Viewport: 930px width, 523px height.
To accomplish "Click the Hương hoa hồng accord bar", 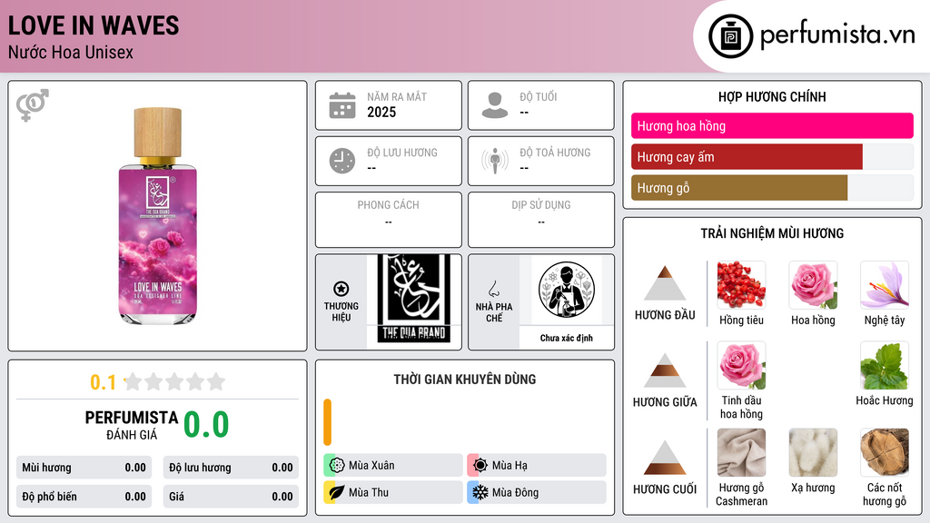I will click(772, 125).
